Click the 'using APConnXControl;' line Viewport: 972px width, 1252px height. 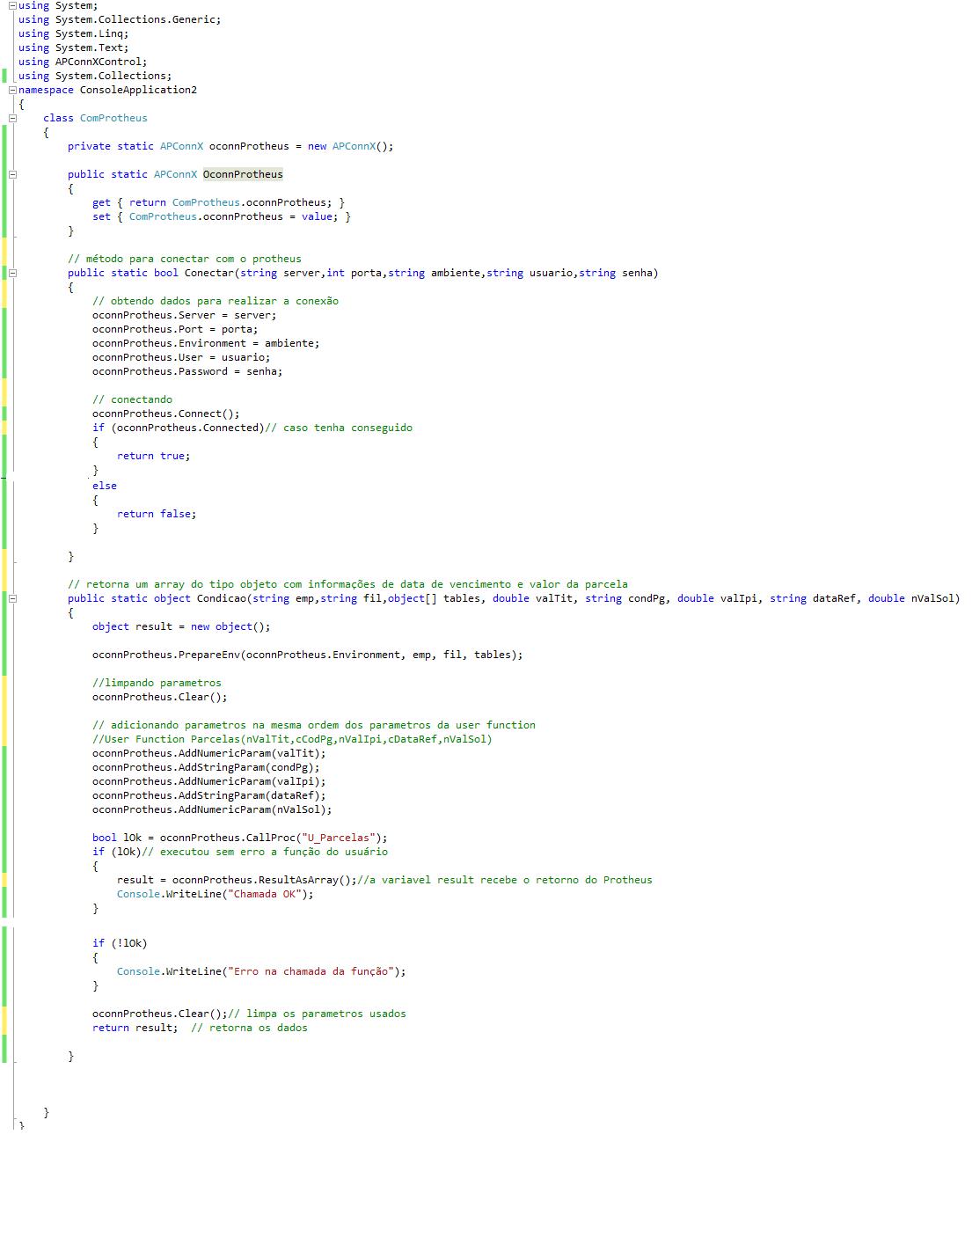click(x=83, y=62)
